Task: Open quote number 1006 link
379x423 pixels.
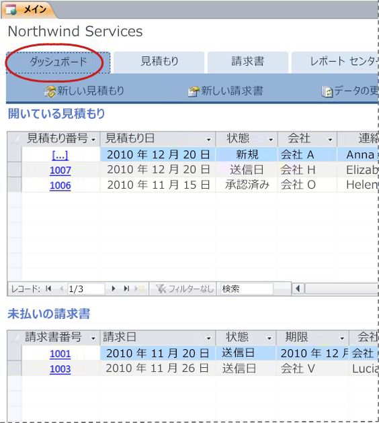Action: tap(60, 185)
